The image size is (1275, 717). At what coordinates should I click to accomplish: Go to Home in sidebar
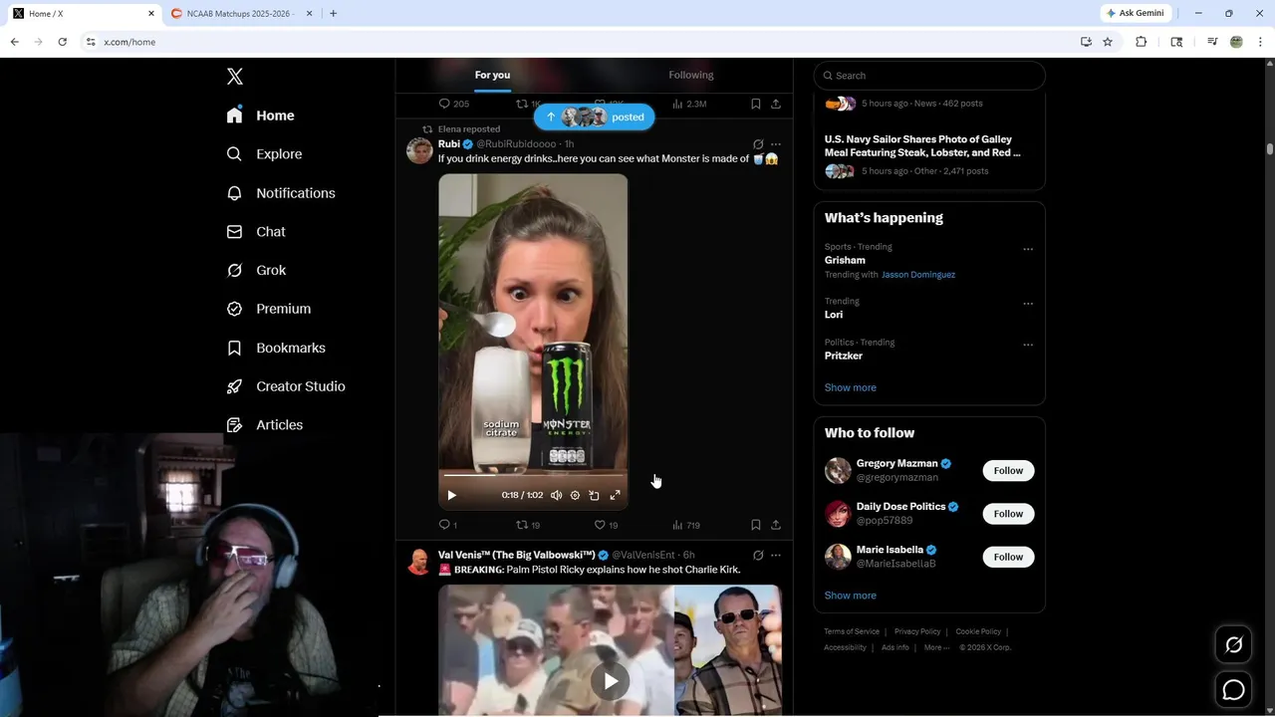tap(260, 116)
